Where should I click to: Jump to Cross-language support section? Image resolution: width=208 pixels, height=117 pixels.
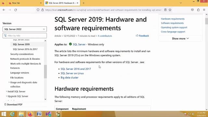[x=173, y=32]
